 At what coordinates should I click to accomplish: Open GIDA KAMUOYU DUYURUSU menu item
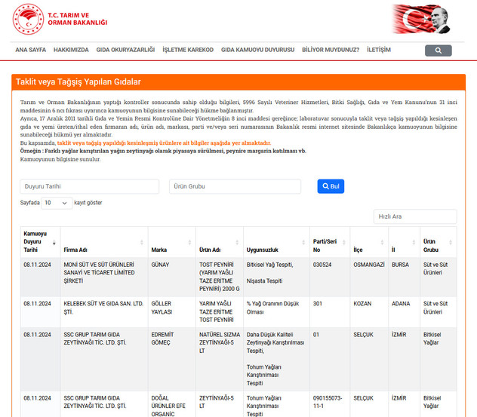257,50
